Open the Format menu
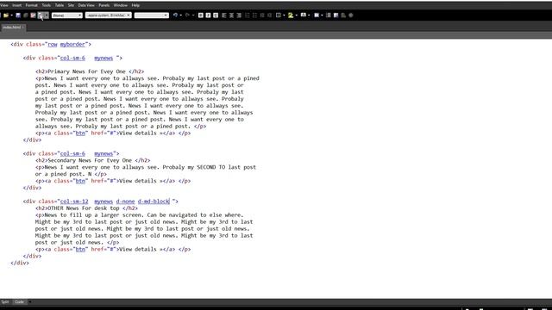 [31, 5]
